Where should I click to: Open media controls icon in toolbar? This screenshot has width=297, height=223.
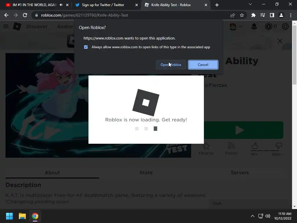262,15
